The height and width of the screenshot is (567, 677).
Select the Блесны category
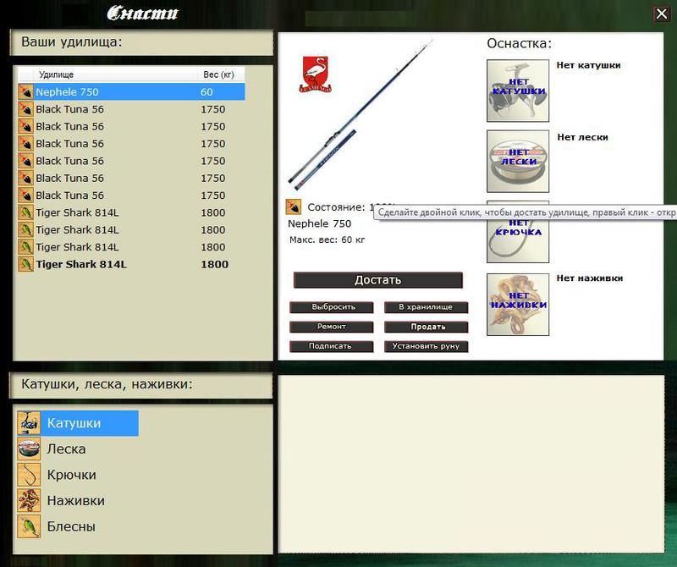tap(71, 526)
